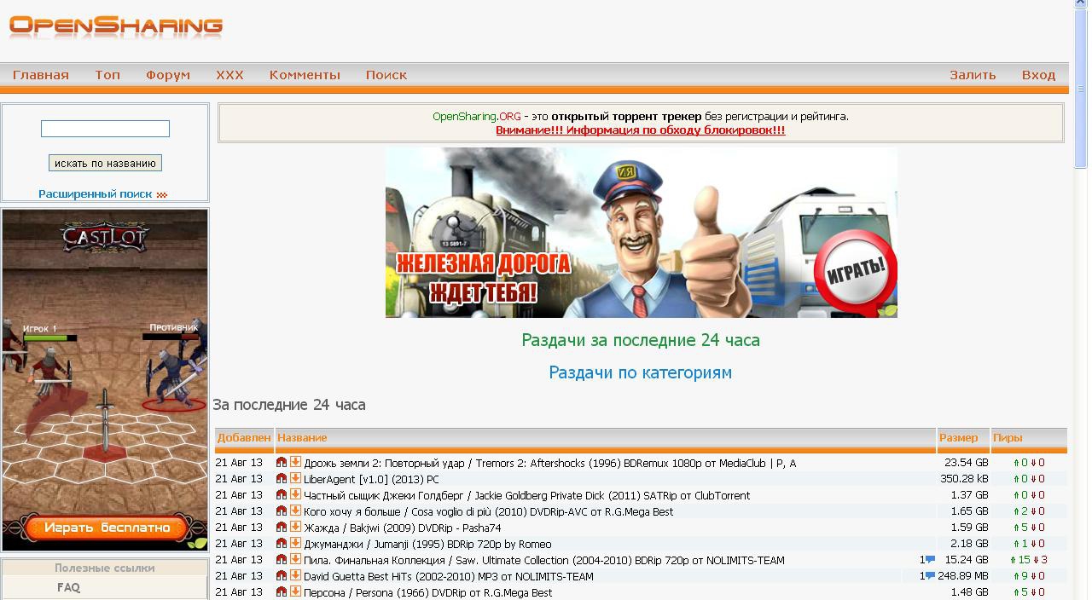Image resolution: width=1092 pixels, height=600 pixels.
Task: Open Жажда / Bakjwi (2009) torrent title
Action: click(x=403, y=528)
